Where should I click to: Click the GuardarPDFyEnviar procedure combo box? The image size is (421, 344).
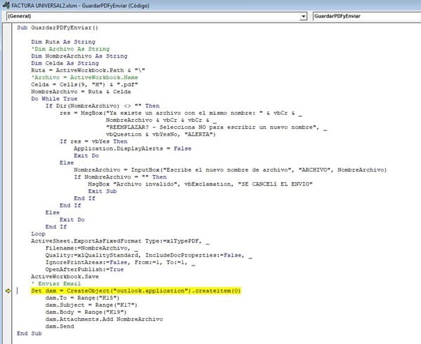365,15
